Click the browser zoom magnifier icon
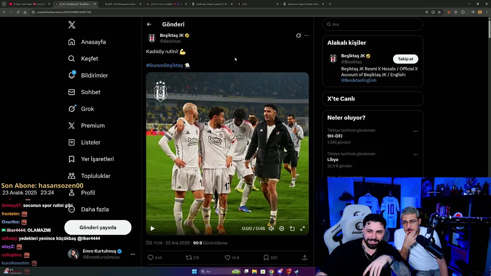 click(427, 12)
